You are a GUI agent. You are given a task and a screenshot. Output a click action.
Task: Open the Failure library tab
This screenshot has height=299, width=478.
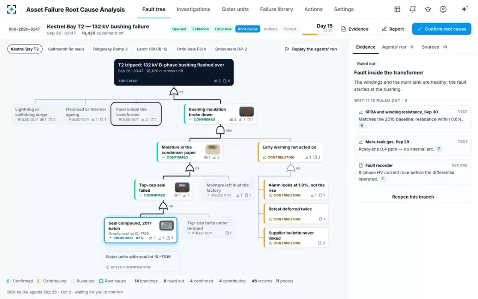click(x=276, y=9)
